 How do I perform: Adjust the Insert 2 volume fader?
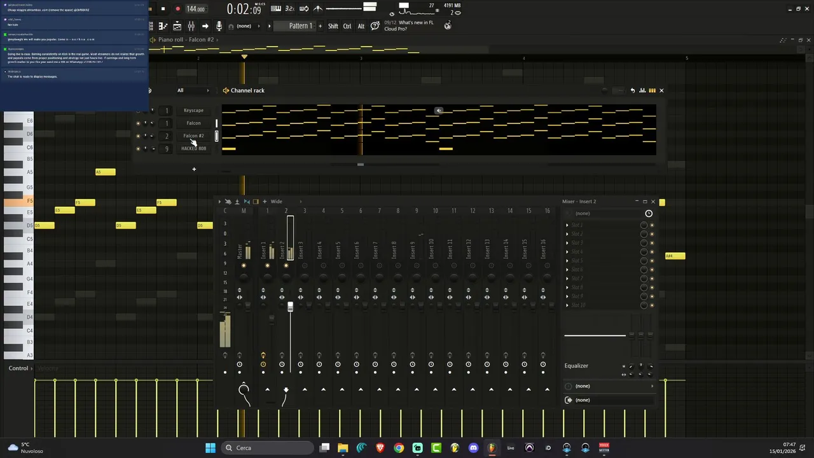click(x=290, y=307)
